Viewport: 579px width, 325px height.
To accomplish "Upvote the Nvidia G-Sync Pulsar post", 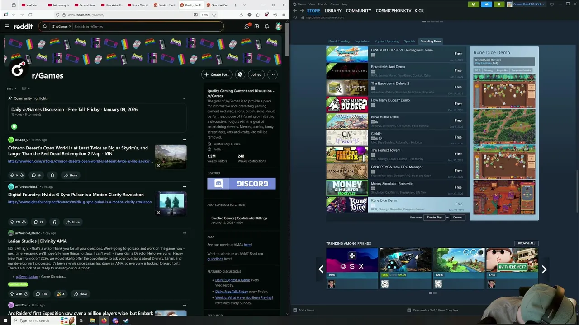I will (x=12, y=222).
